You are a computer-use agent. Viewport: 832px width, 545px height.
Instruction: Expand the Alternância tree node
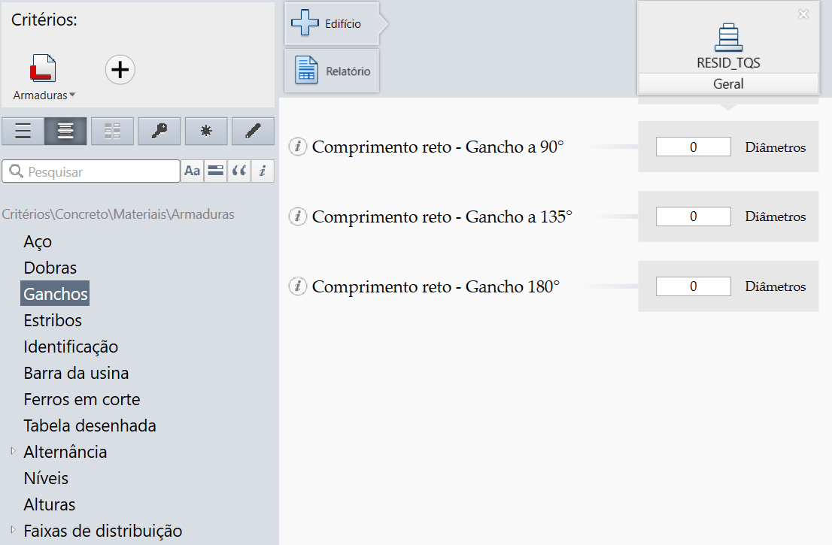coord(13,451)
